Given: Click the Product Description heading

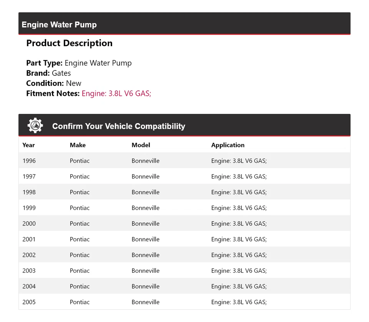Looking at the screenshot, I should [69, 43].
